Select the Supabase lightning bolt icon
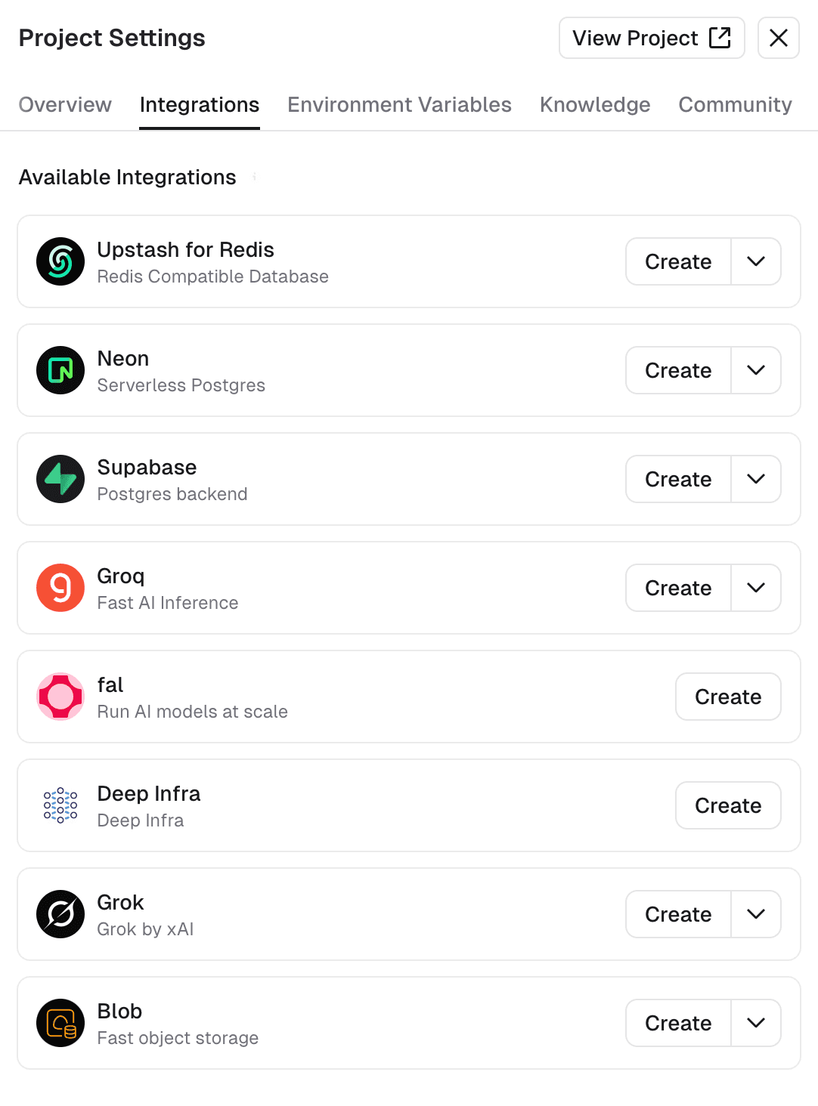The height and width of the screenshot is (1106, 818). [60, 479]
